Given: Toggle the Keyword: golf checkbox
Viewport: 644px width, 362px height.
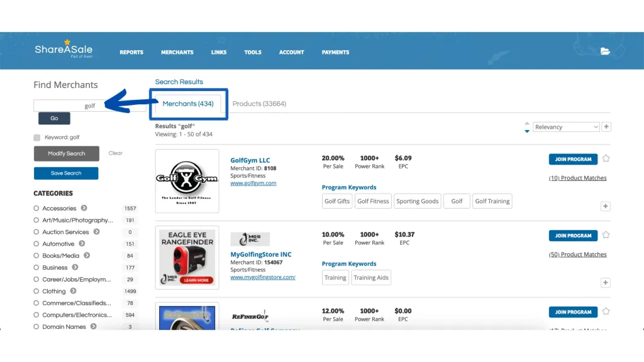Looking at the screenshot, I should (37, 138).
